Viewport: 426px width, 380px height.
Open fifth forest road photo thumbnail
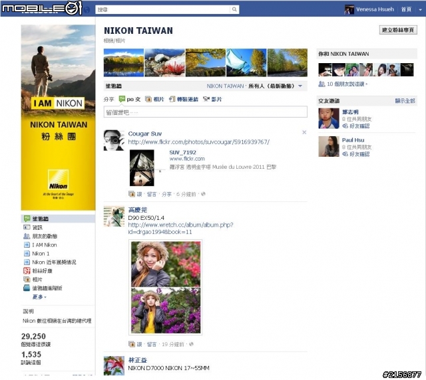coord(288,62)
